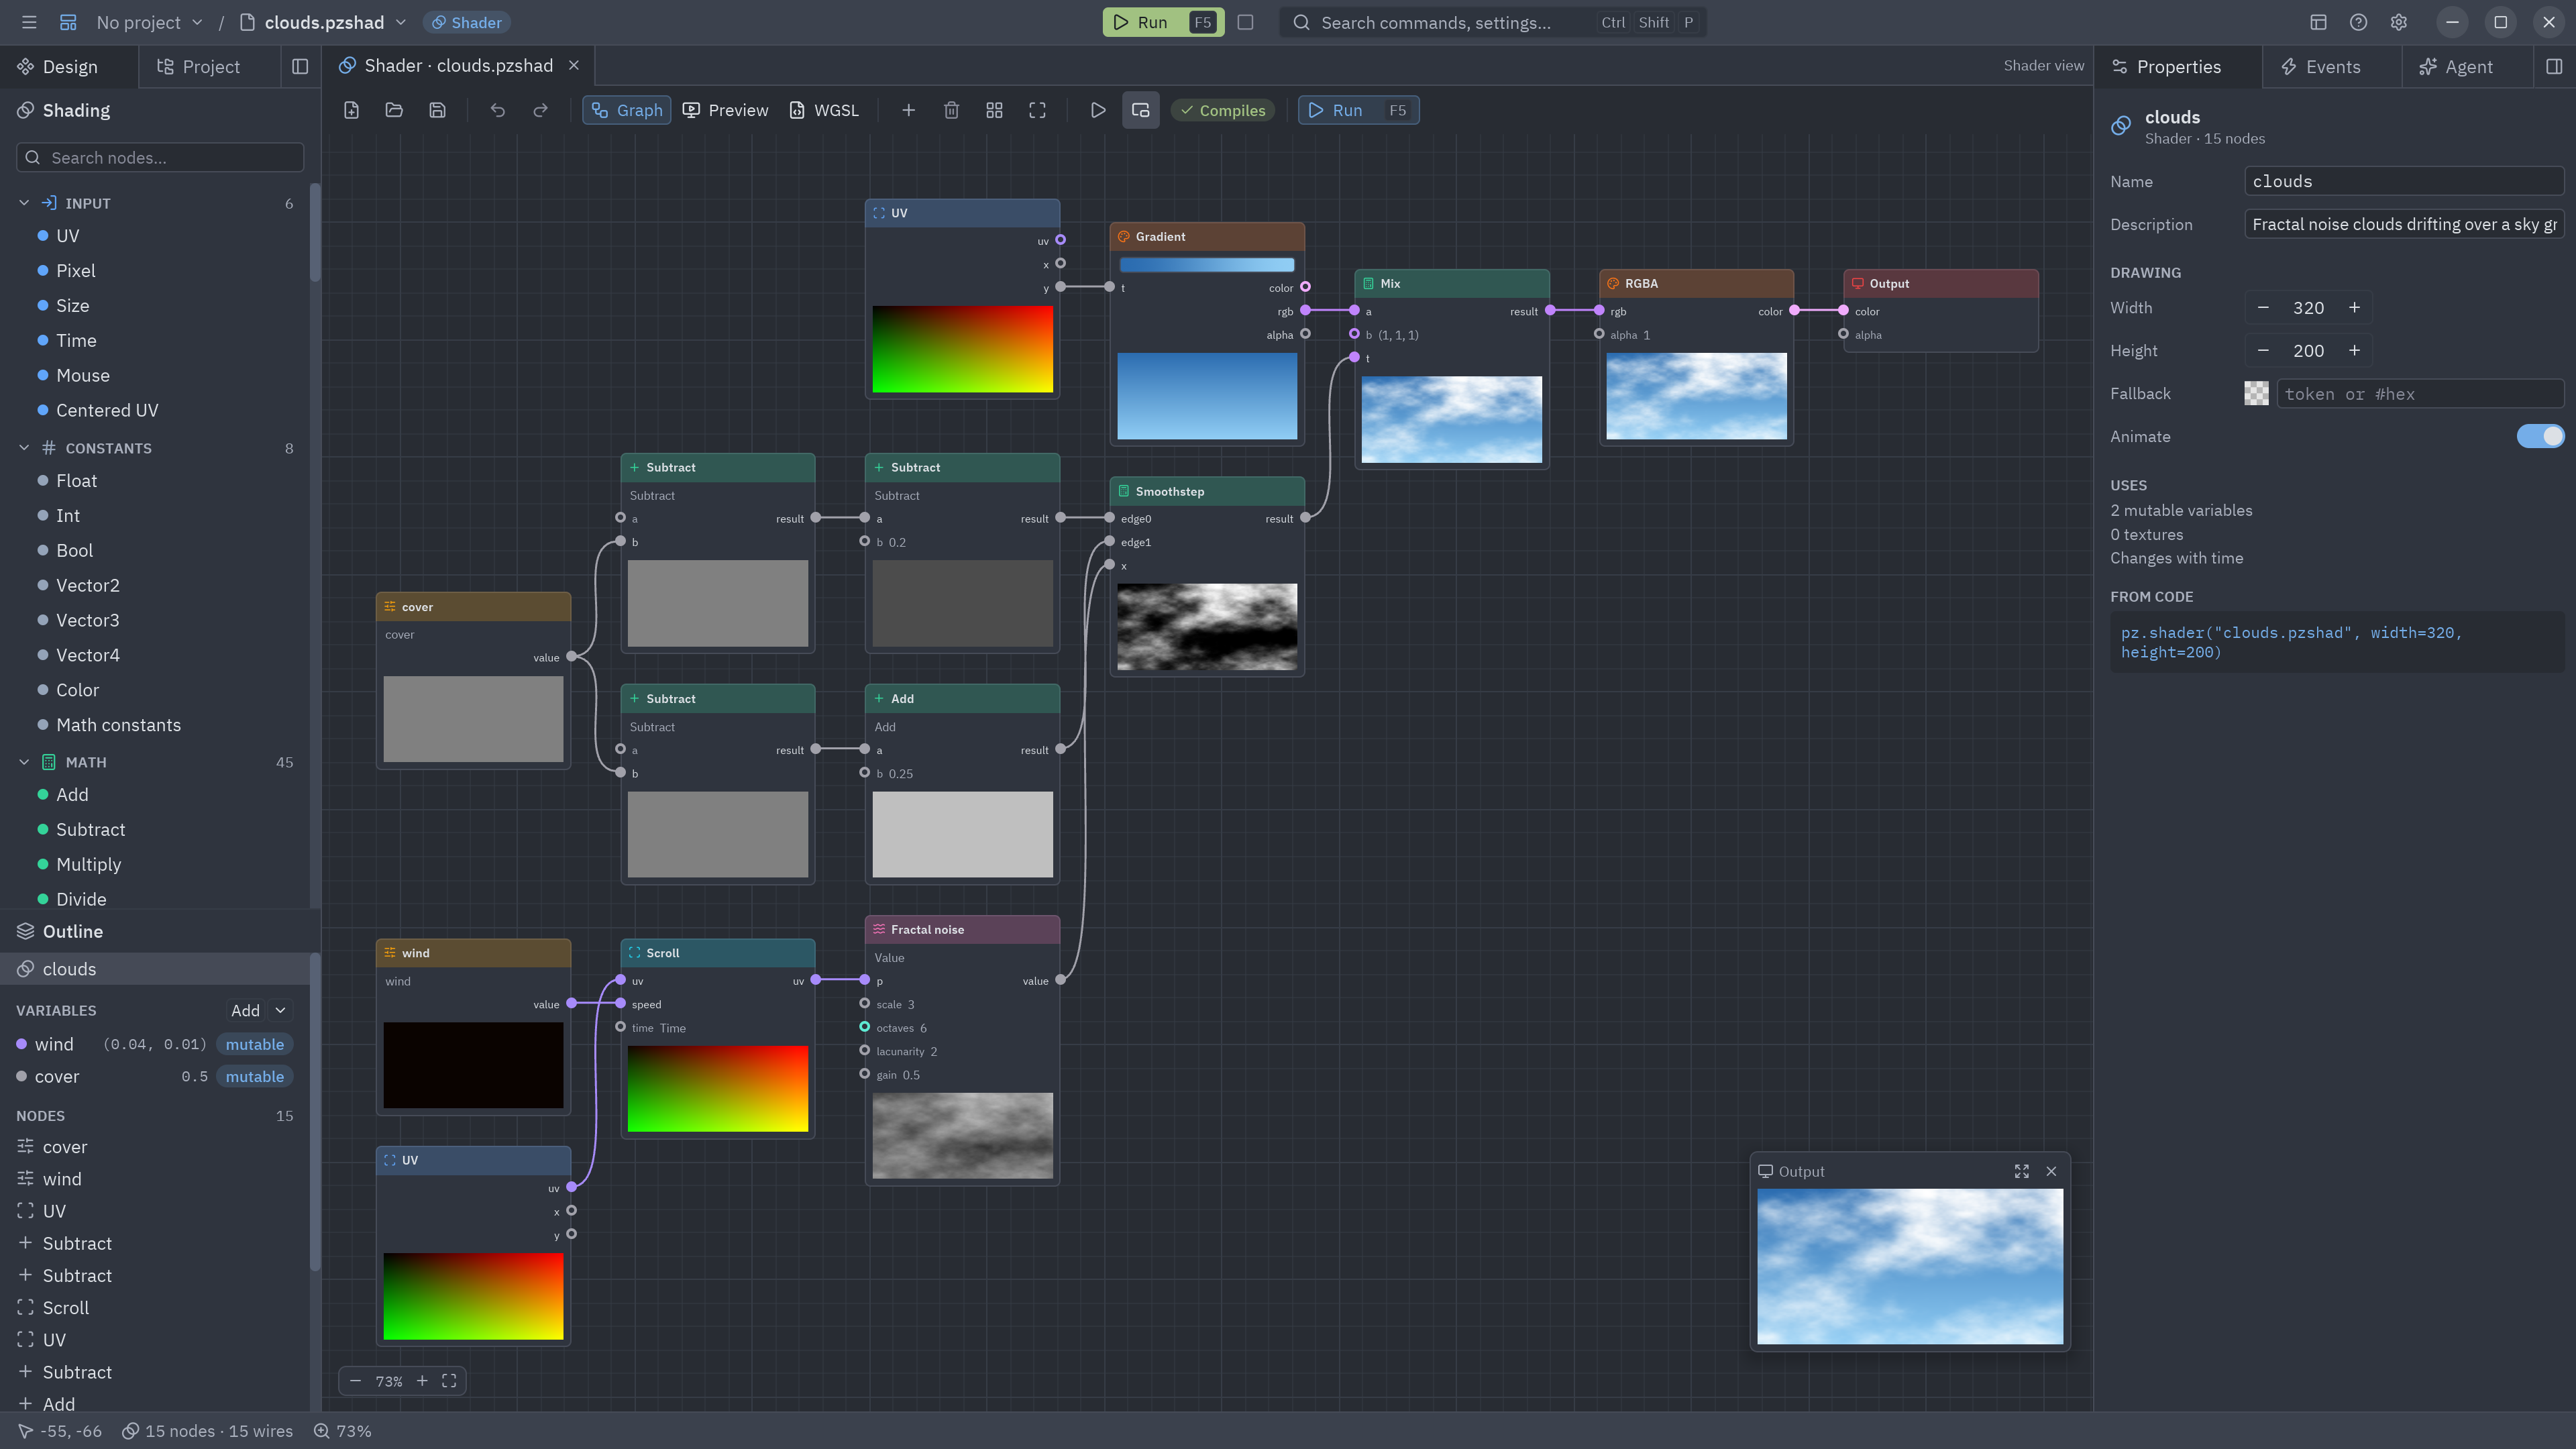Open the variables Add dropdown arrow

pos(281,1010)
